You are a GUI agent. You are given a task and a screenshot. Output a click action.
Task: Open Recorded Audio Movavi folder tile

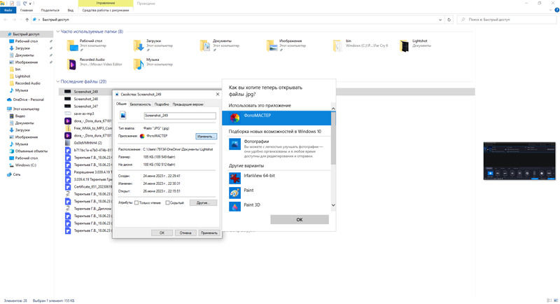94,64
